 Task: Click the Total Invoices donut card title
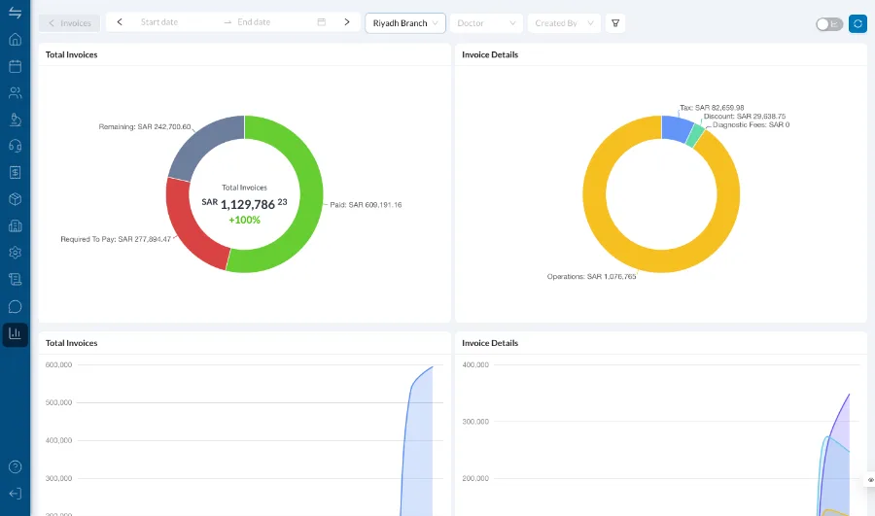click(x=71, y=54)
